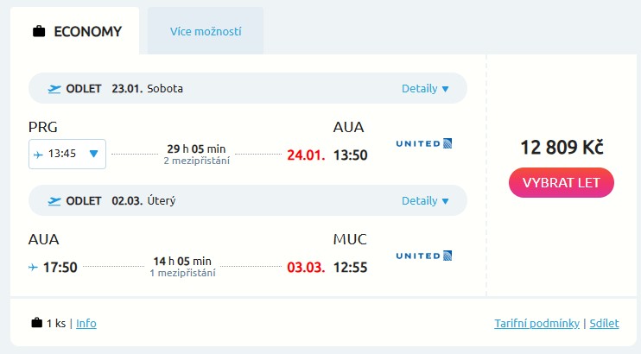Image resolution: width=641 pixels, height=354 pixels.
Task: Click the plane icon in first Odlet header
Action: click(55, 88)
